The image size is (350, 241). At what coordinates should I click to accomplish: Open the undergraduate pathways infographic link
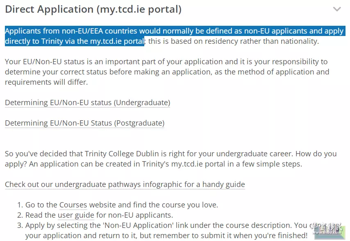click(125, 185)
